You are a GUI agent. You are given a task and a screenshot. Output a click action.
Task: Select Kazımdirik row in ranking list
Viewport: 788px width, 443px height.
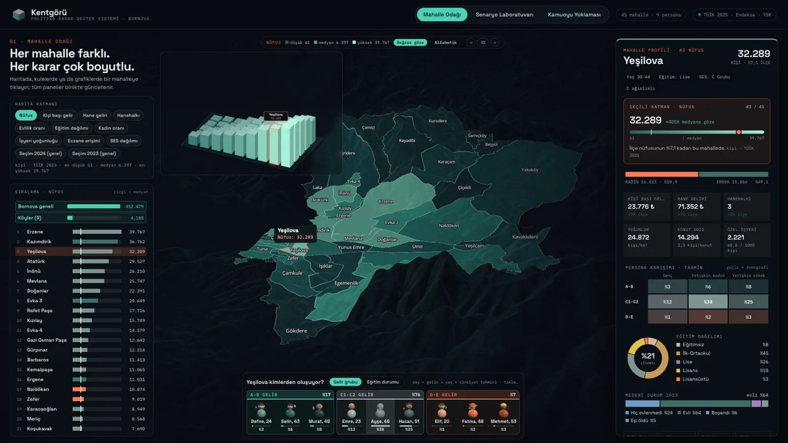coord(81,242)
